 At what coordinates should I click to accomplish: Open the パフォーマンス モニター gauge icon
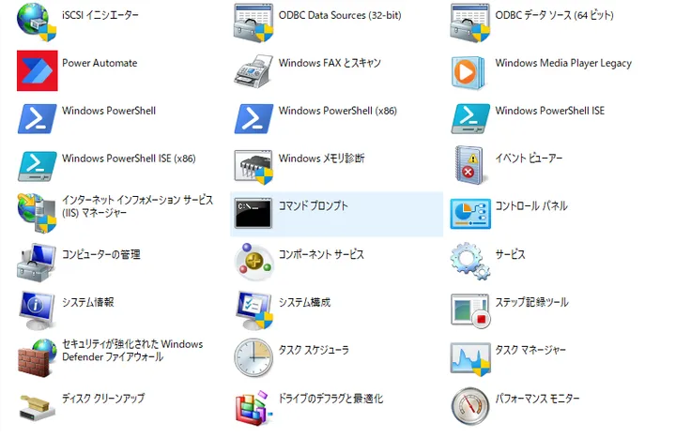pyautogui.click(x=470, y=406)
